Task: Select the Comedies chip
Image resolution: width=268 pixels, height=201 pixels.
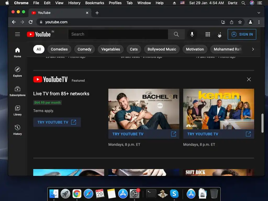Action: [x=59, y=49]
